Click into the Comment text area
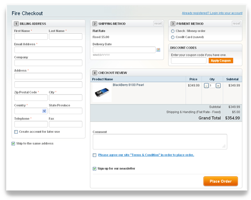This screenshot has width=251, height=200. [160, 142]
